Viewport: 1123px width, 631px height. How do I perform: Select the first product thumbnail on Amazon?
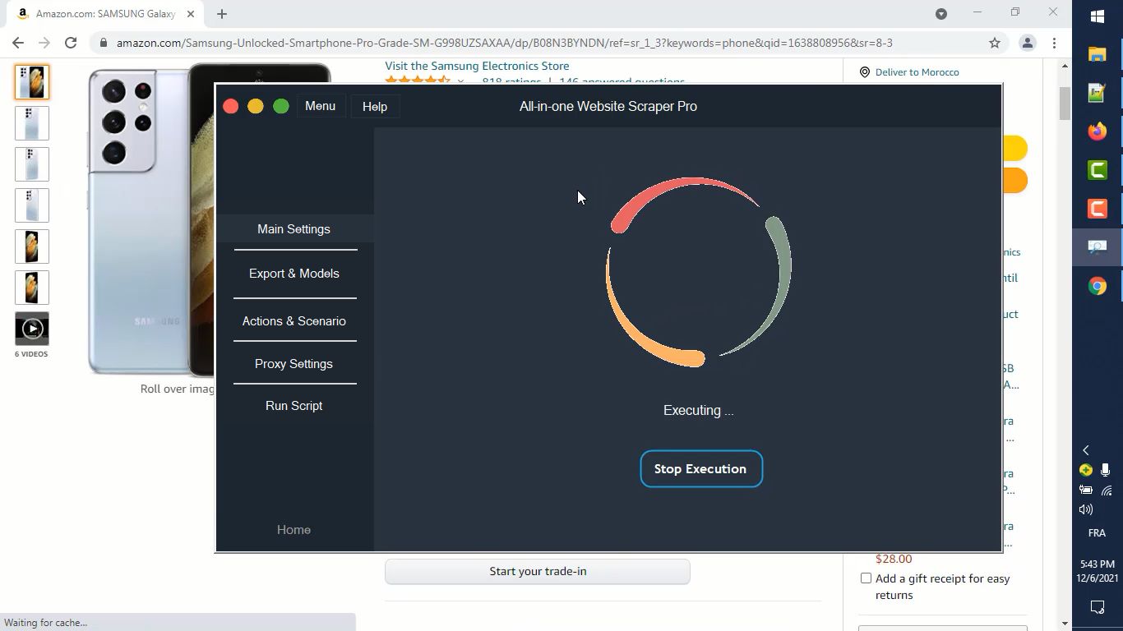(32, 82)
